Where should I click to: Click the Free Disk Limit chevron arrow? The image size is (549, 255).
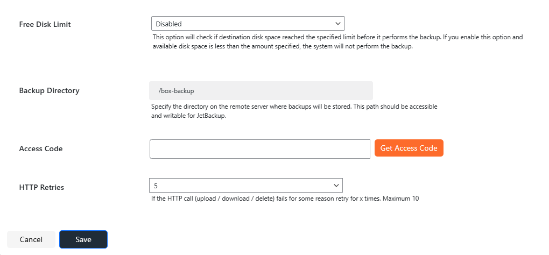pos(338,24)
